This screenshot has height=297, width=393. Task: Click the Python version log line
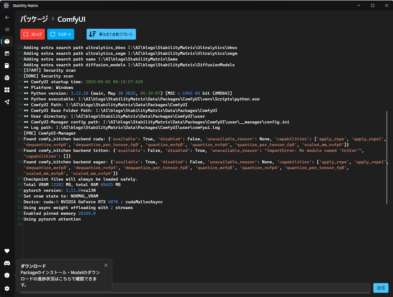pyautogui.click(x=128, y=93)
